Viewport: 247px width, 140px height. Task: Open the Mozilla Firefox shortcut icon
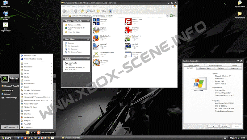click(x=96, y=38)
